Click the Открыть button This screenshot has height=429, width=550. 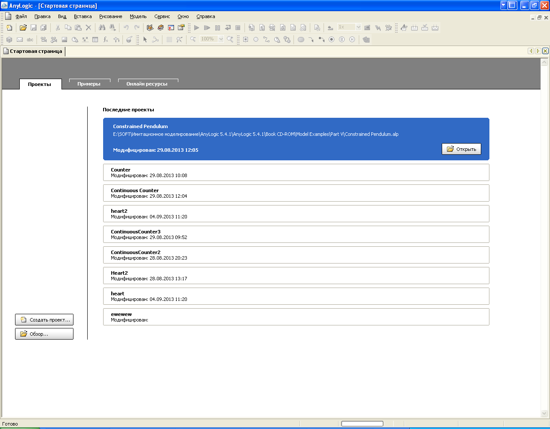tap(461, 149)
